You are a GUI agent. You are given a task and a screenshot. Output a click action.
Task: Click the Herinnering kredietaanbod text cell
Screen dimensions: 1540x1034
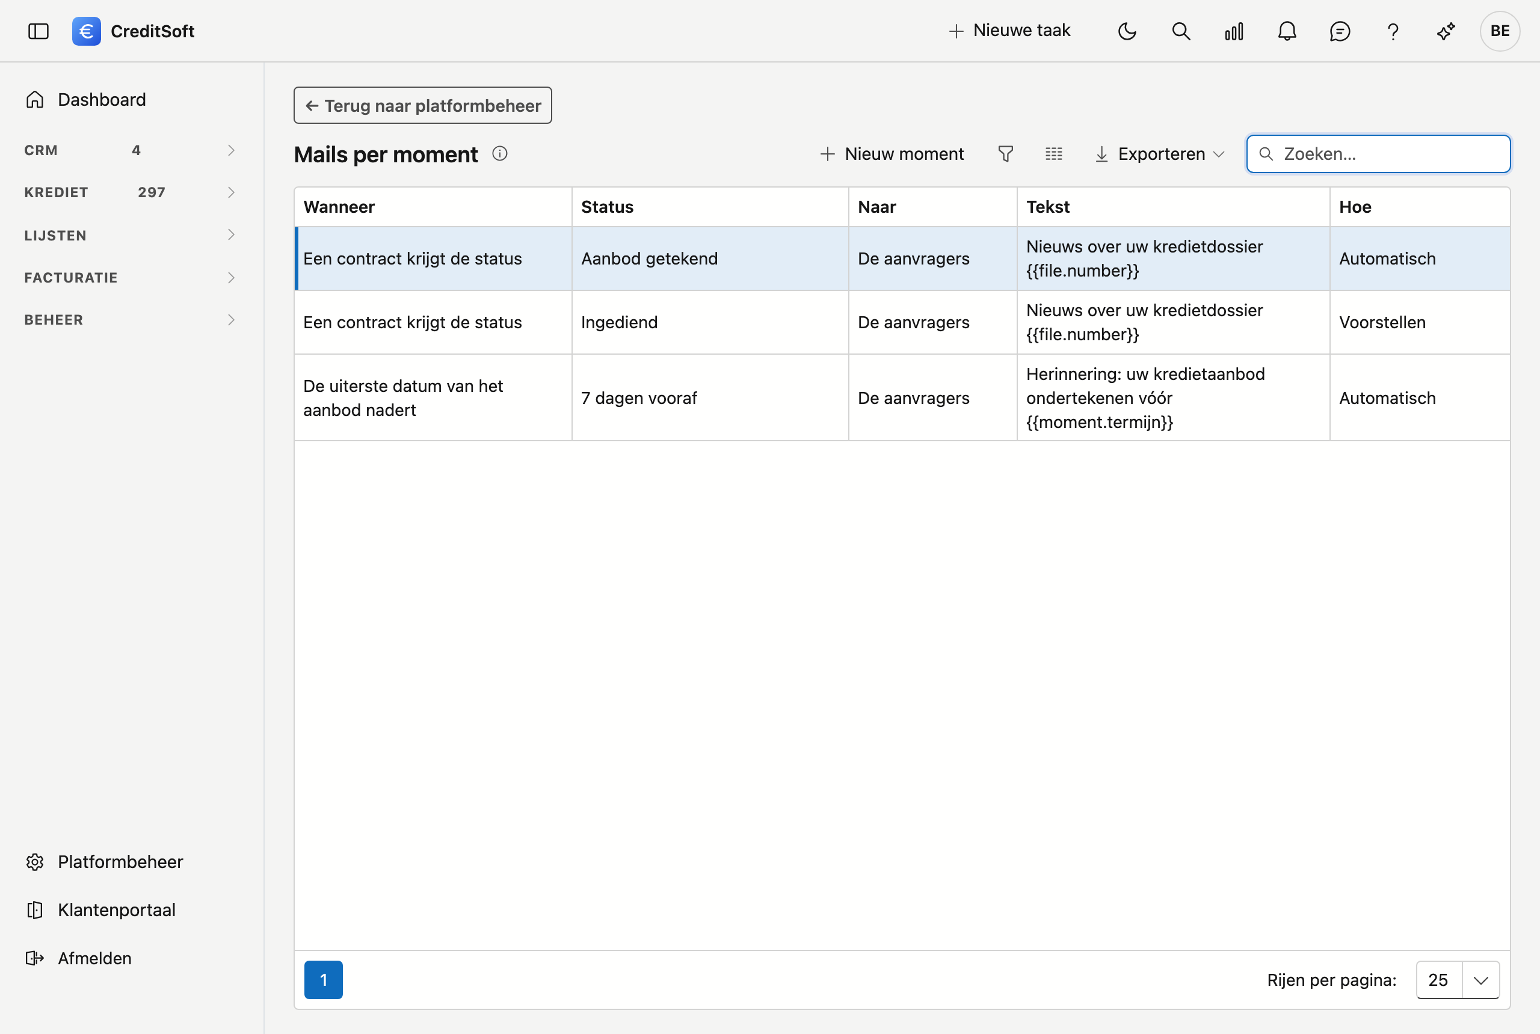click(1173, 397)
